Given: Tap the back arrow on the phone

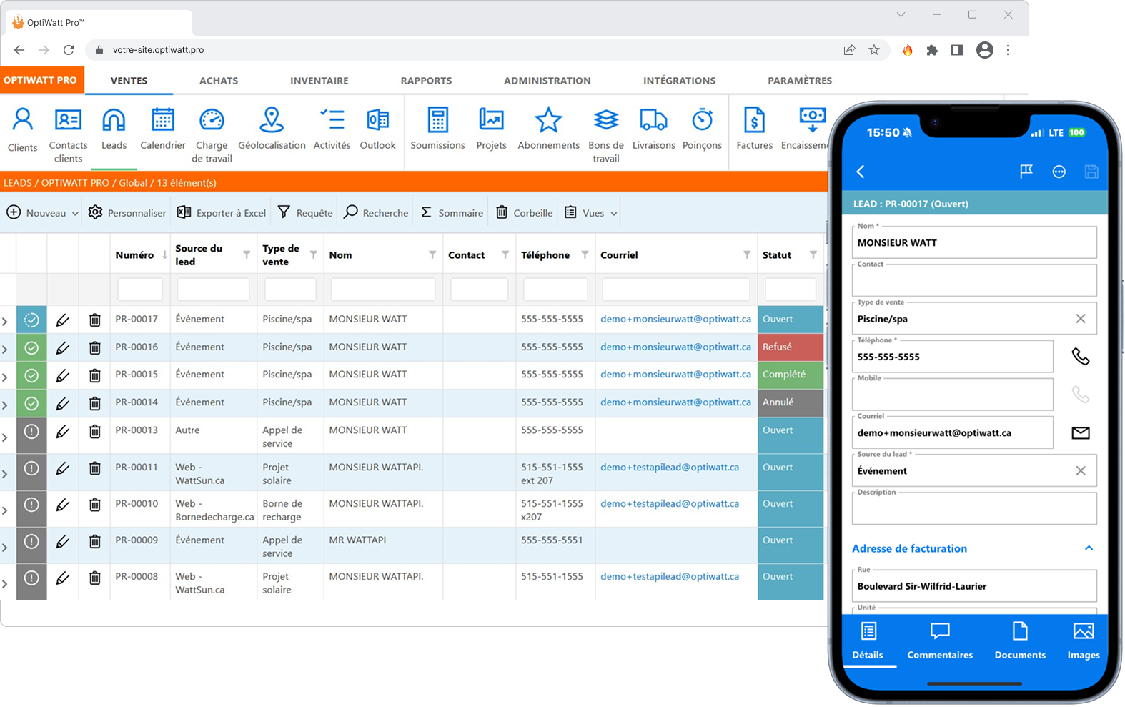Looking at the screenshot, I should (861, 172).
